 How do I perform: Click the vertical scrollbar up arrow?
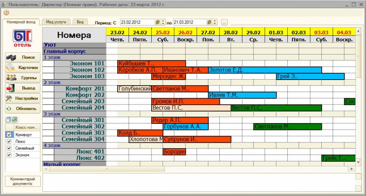point(358,31)
